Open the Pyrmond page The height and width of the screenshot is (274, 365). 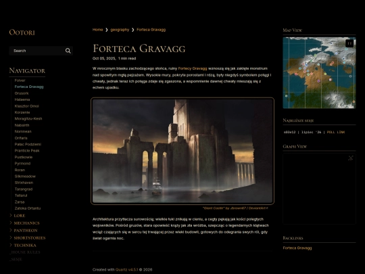22,163
